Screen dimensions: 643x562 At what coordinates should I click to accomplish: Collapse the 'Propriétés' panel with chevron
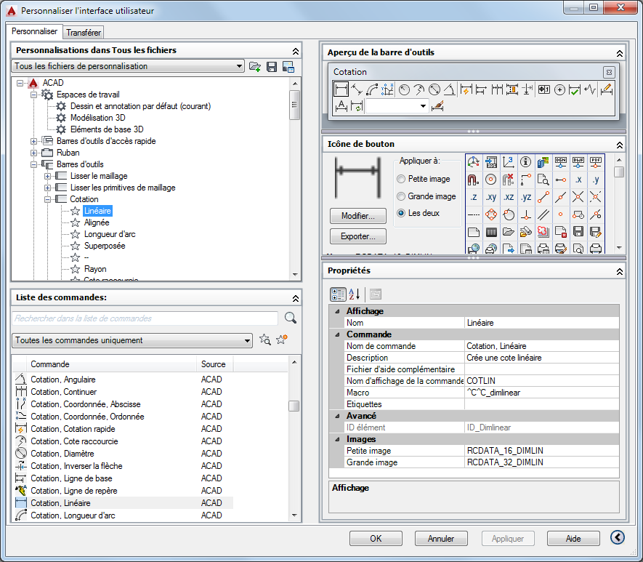point(619,271)
